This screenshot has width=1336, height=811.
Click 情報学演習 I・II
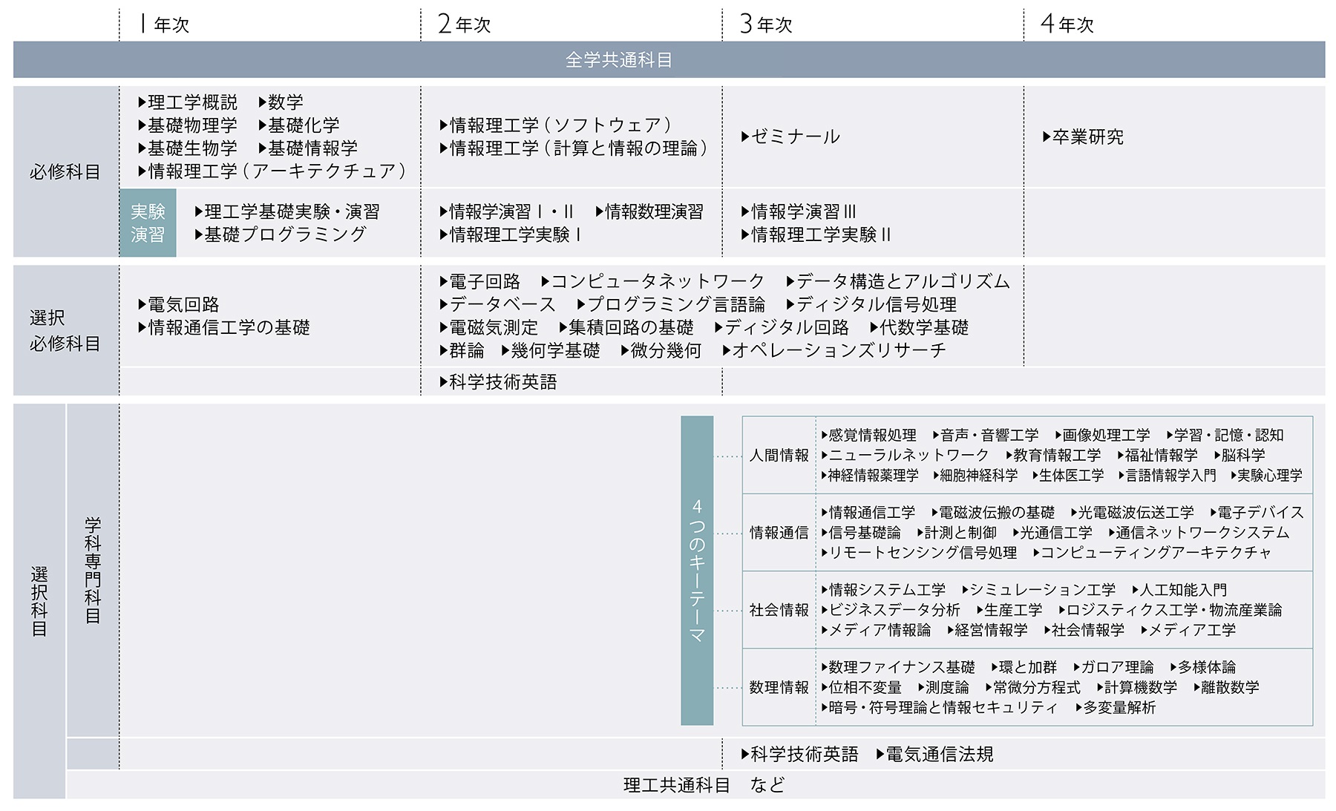(507, 211)
